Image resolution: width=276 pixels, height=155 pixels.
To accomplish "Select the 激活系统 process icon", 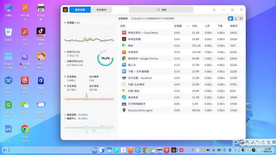I will click(124, 97).
